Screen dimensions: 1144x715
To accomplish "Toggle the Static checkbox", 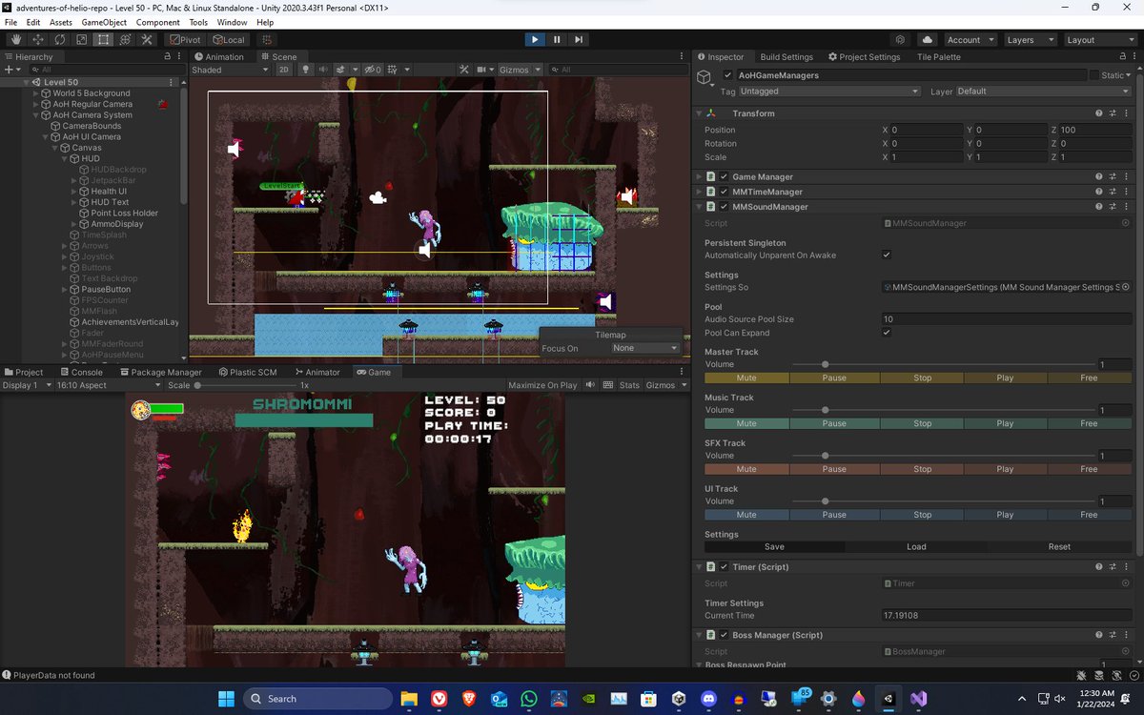I will pos(1094,75).
